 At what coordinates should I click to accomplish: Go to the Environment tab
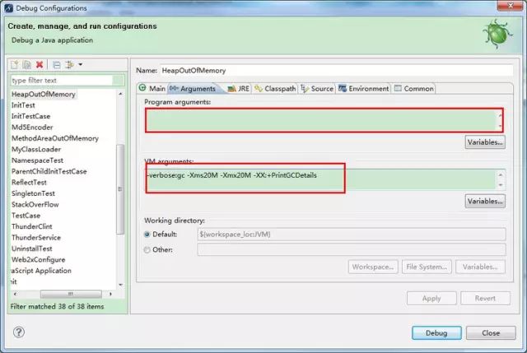pos(364,89)
